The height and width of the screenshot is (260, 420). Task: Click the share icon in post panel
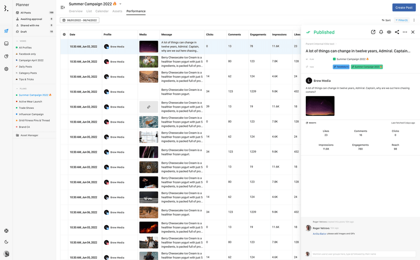point(397,32)
